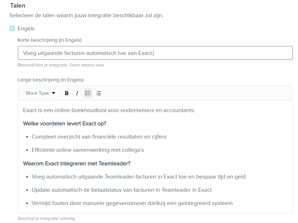This screenshot has width=298, height=223.
Task: Click the "Korte beschrijving (in Engels)" label
Action: point(50,40)
